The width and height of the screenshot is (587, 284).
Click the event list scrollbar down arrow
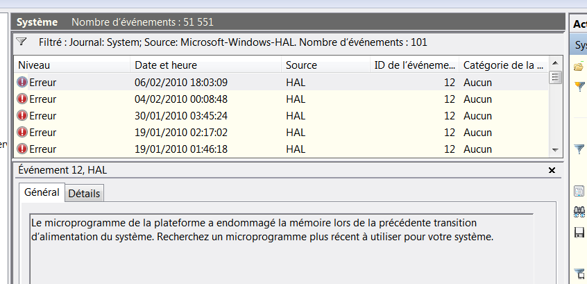pos(555,149)
